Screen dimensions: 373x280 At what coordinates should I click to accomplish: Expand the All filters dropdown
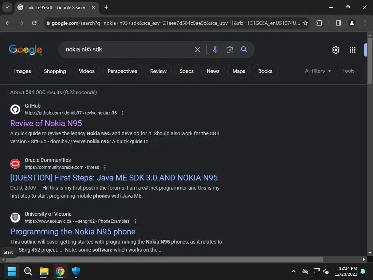point(318,71)
